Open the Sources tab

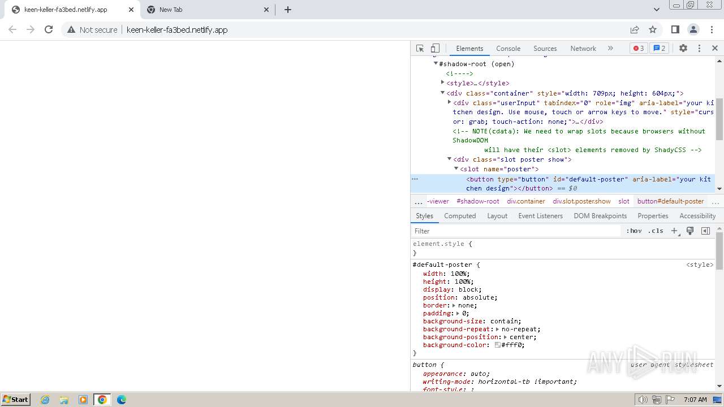(545, 49)
